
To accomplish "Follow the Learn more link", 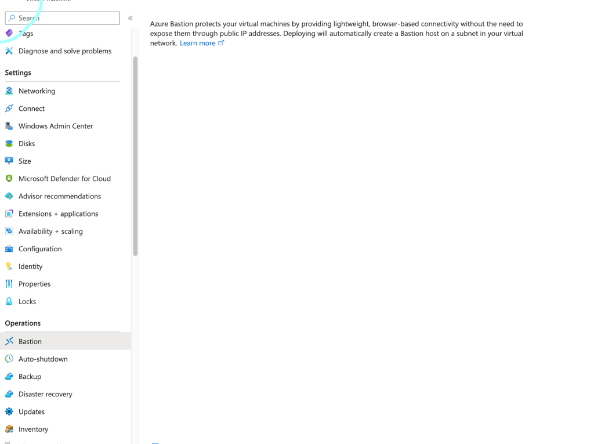I will pyautogui.click(x=198, y=43).
